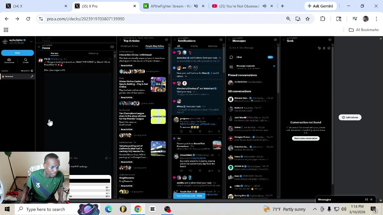Open All Bookmarks folder
The width and height of the screenshot is (383, 215).
click(364, 30)
